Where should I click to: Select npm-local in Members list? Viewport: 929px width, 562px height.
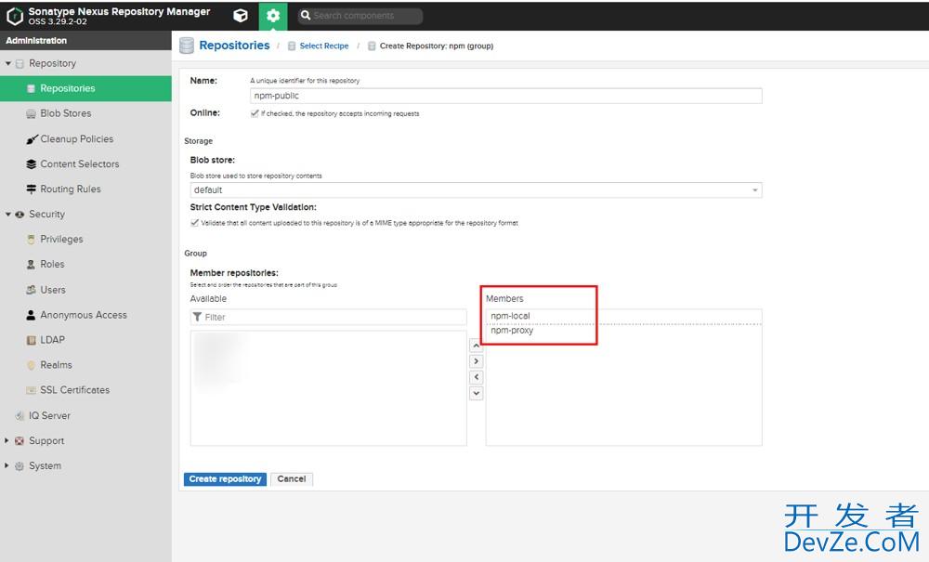click(623, 316)
